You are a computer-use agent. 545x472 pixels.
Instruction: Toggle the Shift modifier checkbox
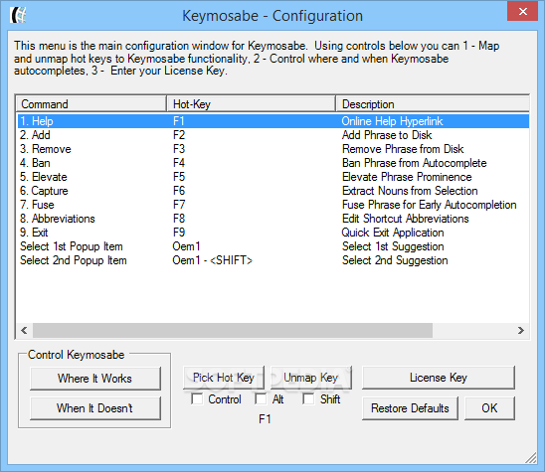[x=308, y=398]
